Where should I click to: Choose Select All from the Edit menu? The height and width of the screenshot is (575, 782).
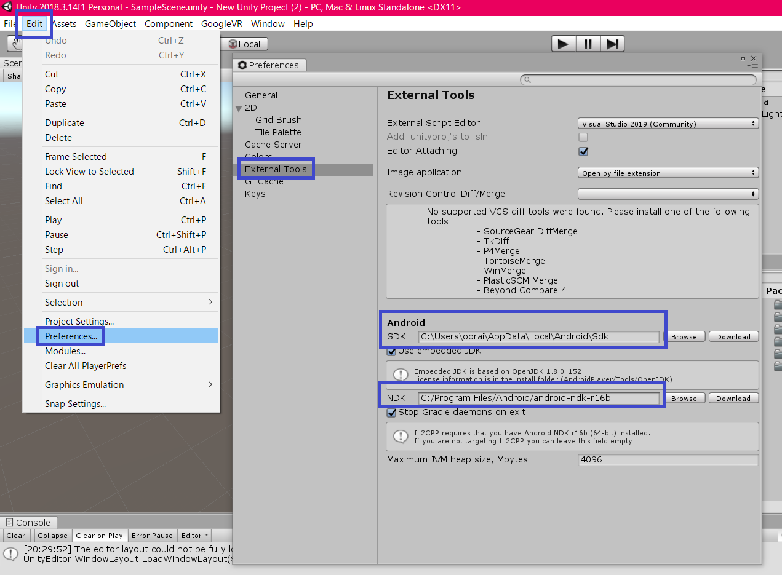coord(121,201)
